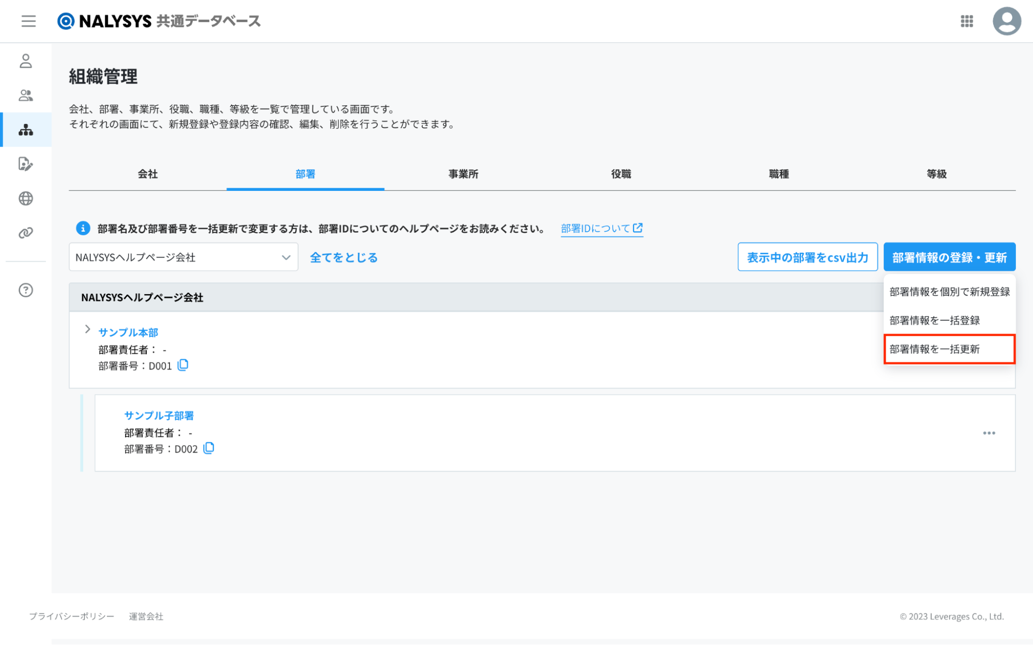Image resolution: width=1033 pixels, height=645 pixels.
Task: Click the globe sidebar icon
Action: coord(26,199)
